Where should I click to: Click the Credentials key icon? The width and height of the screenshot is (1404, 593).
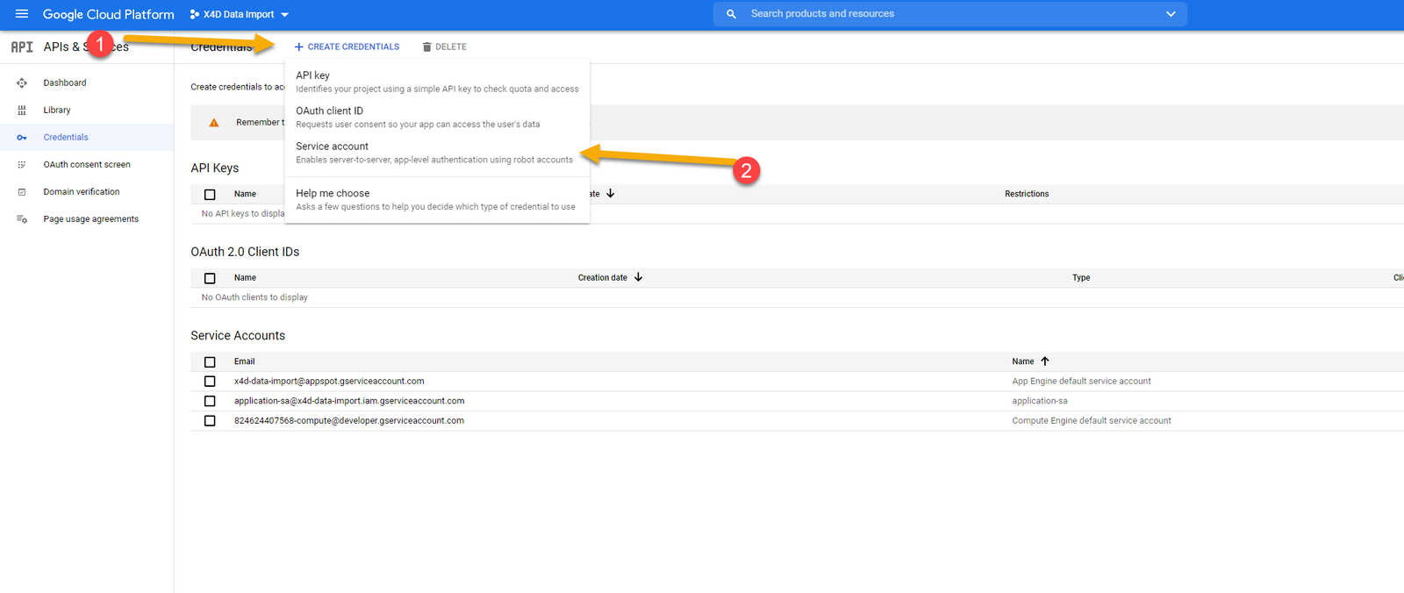(22, 138)
